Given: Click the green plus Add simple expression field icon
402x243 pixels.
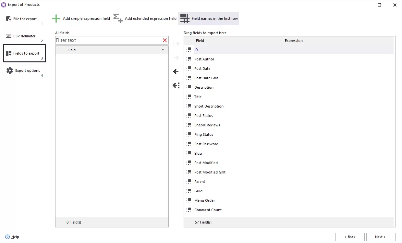Looking at the screenshot, I should tap(56, 19).
